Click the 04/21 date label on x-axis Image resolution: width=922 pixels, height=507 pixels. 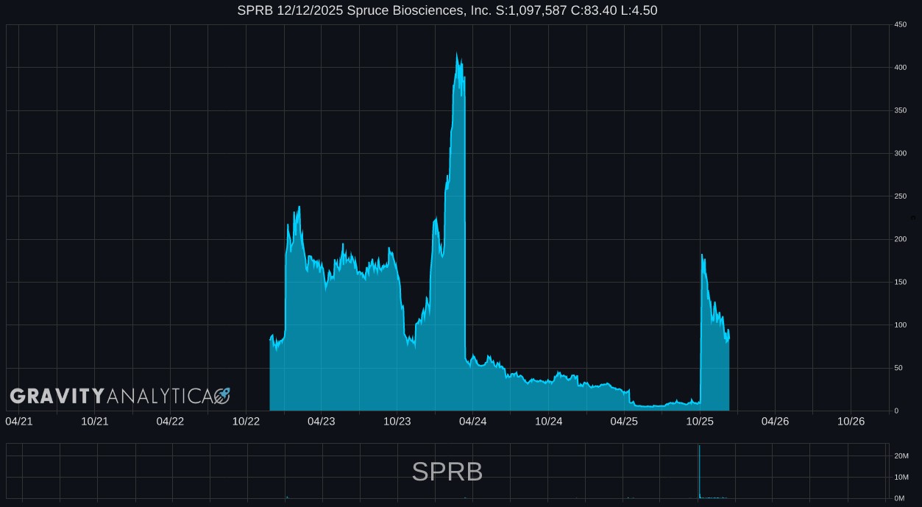(18, 421)
